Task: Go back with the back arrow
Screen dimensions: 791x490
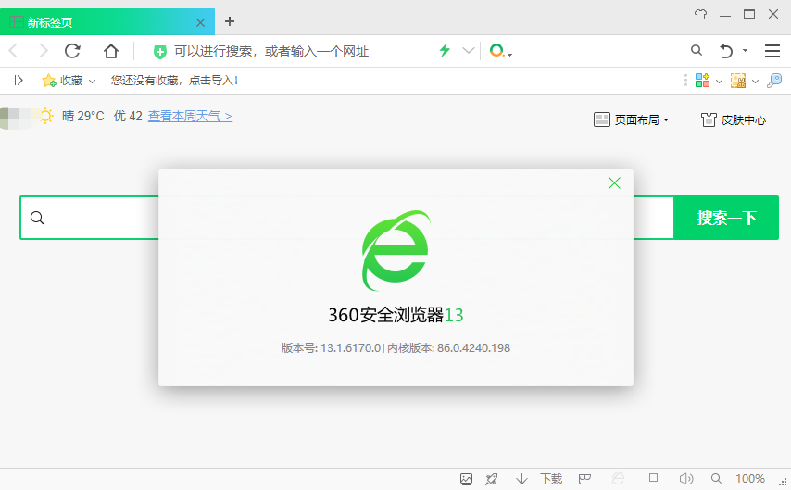Action: (14, 51)
